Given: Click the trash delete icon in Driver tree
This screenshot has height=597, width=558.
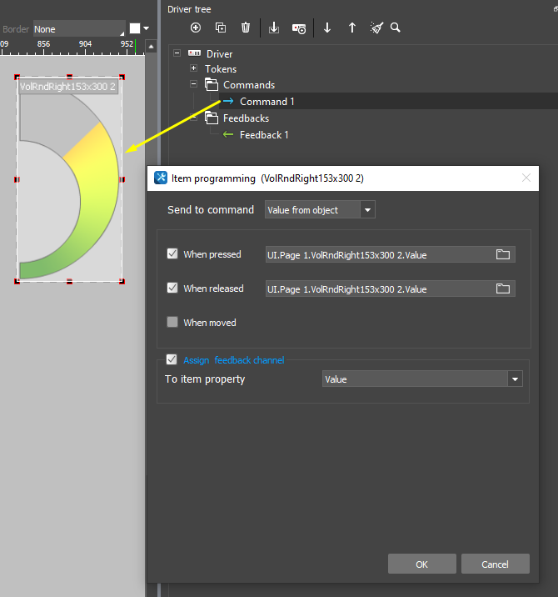Looking at the screenshot, I should [246, 28].
